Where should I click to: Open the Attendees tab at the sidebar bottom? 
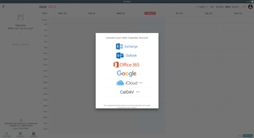[34, 135]
